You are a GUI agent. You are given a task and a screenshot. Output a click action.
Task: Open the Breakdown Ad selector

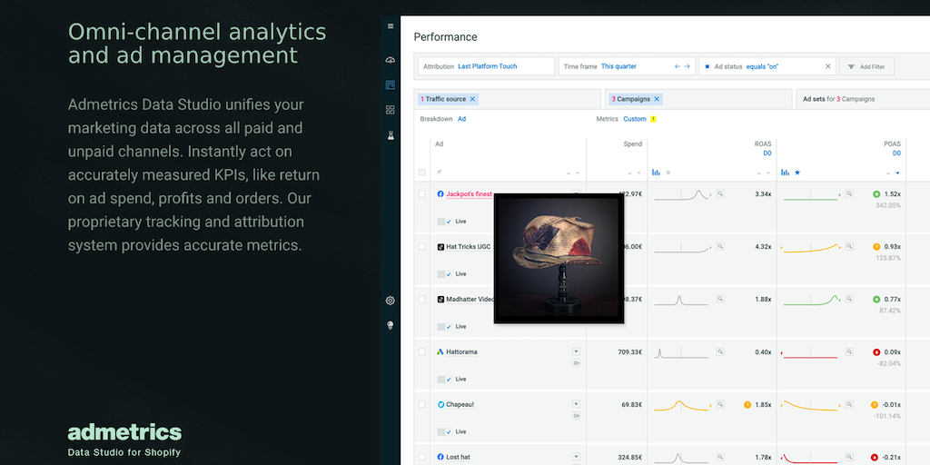point(461,119)
